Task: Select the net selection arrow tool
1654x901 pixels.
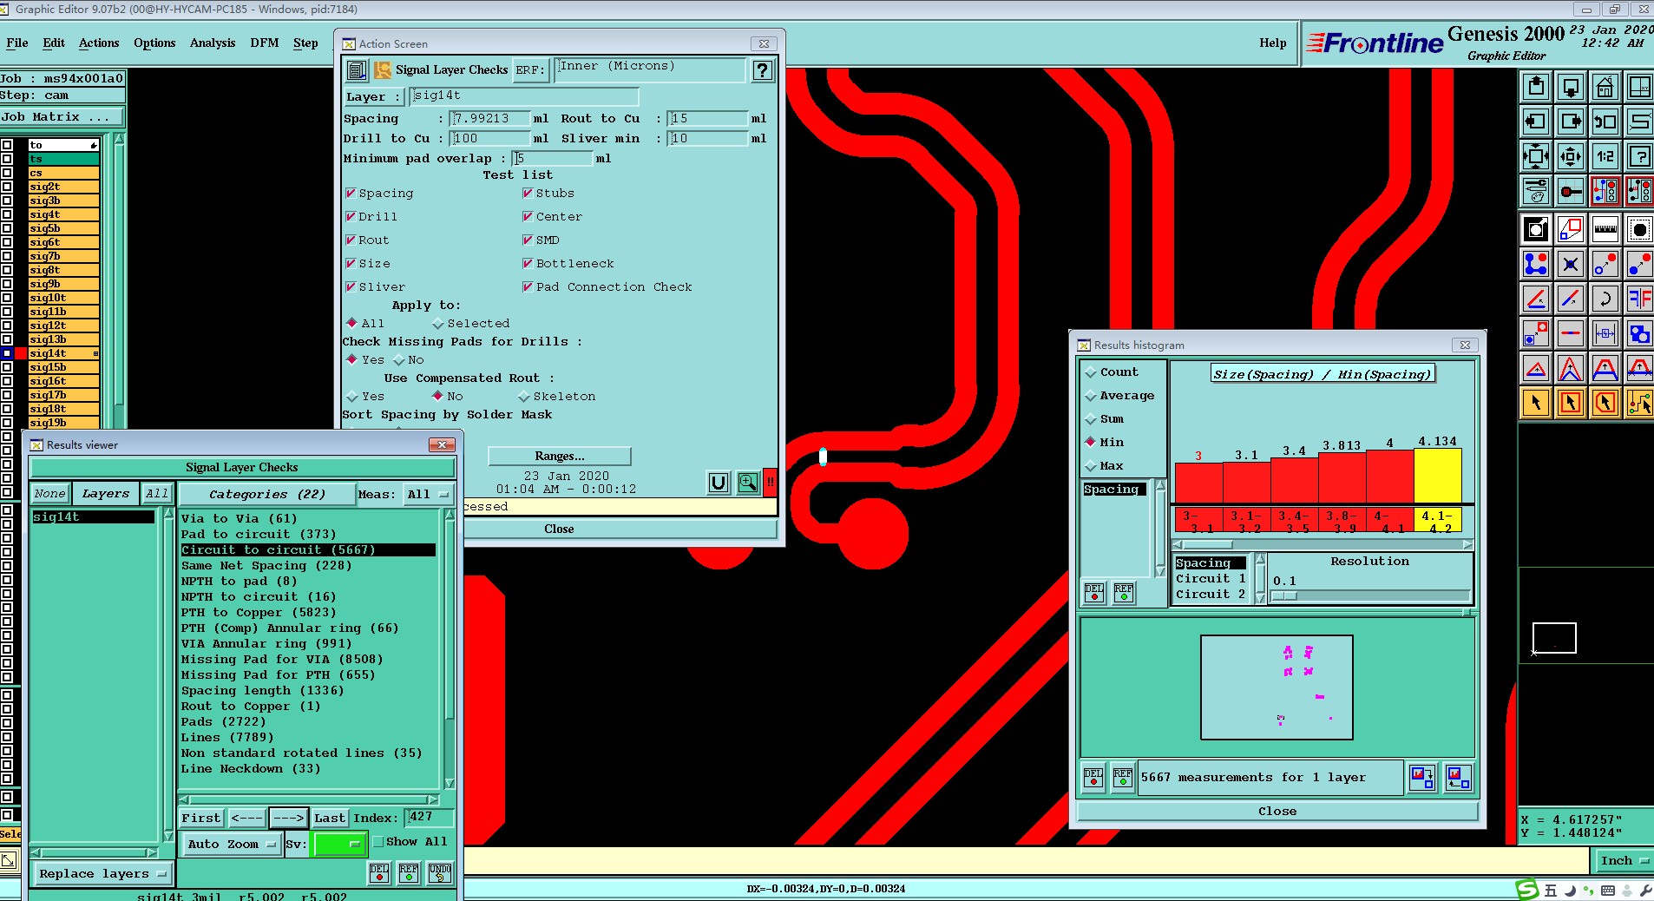Action: pos(1640,403)
